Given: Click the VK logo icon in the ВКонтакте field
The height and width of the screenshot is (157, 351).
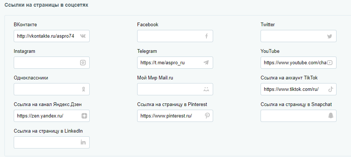Looking at the screenshot, I should point(83,36).
